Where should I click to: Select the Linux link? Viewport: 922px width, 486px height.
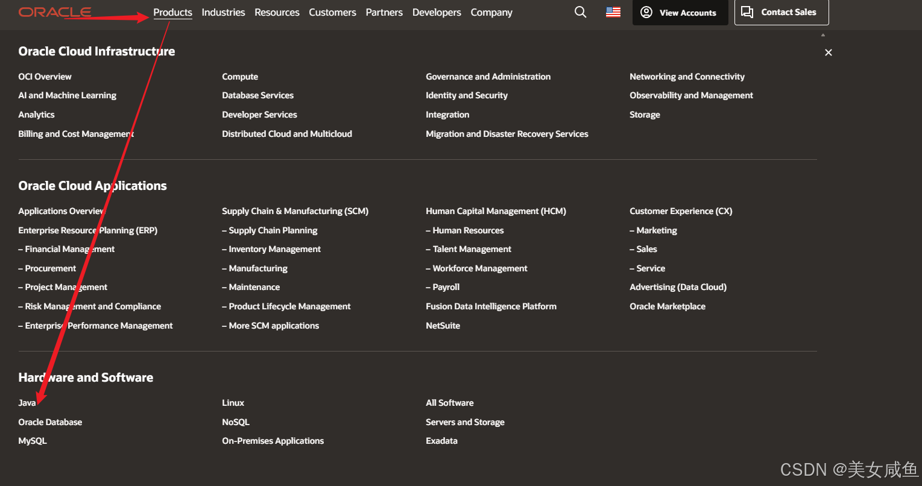pos(233,403)
